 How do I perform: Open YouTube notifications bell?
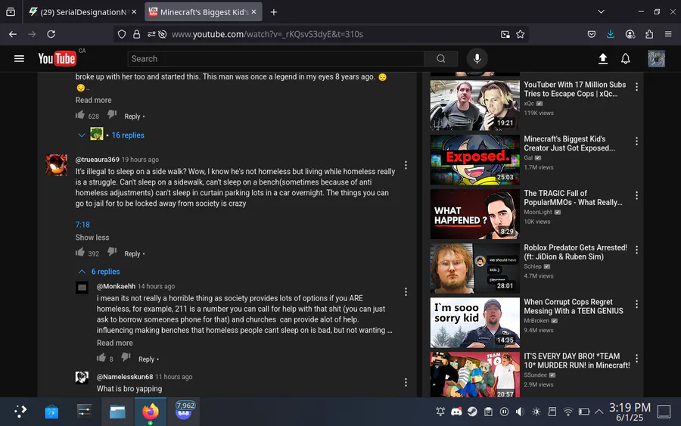click(626, 58)
